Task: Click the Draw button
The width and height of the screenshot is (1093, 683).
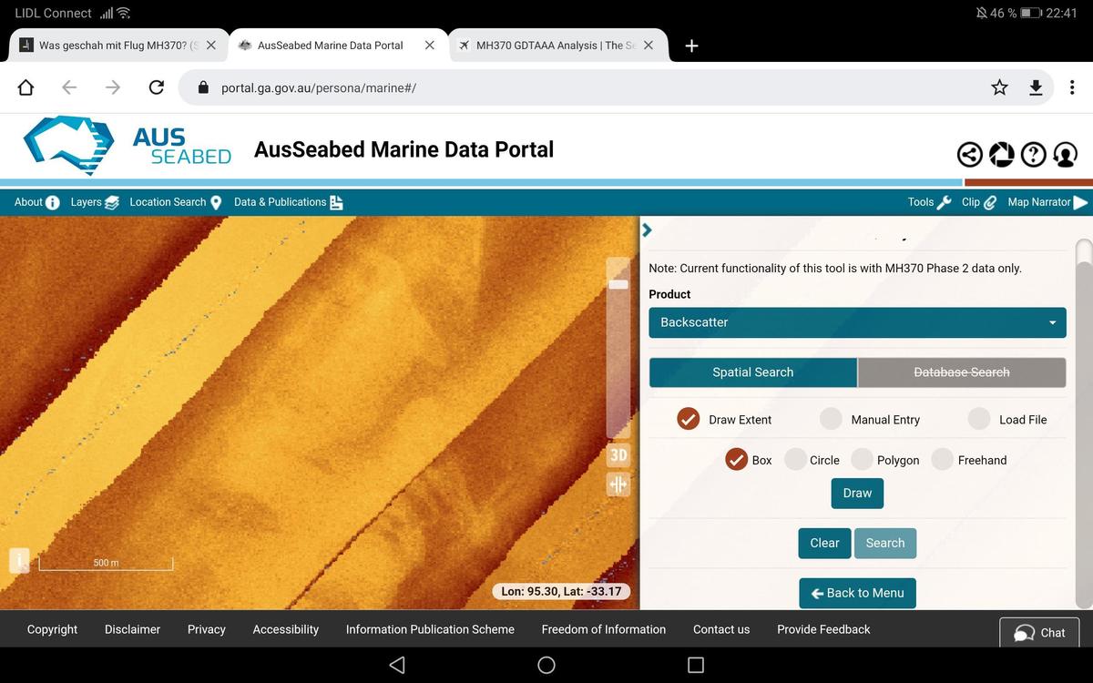Action: tap(857, 493)
